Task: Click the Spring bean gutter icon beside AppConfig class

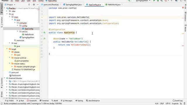Action: point(44,32)
